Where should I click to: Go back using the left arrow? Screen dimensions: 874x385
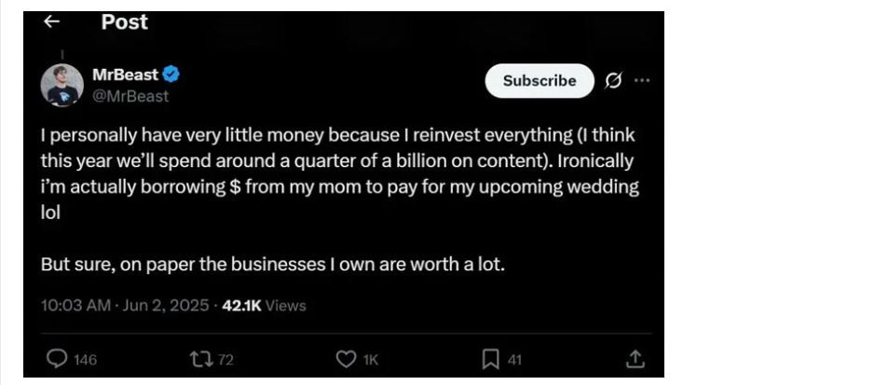(52, 21)
